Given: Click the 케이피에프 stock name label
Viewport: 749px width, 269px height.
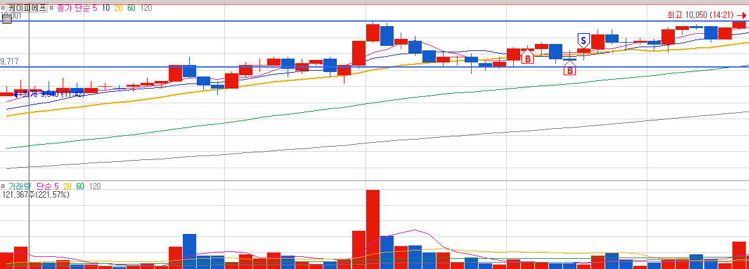Looking at the screenshot, I should 27,8.
